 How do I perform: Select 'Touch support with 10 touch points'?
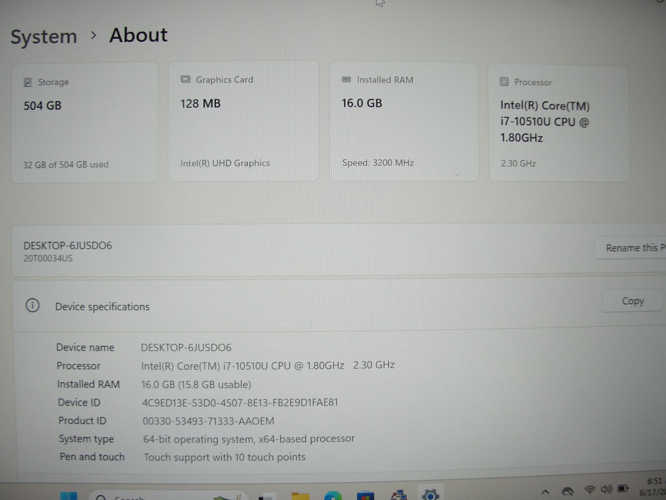[x=224, y=457]
